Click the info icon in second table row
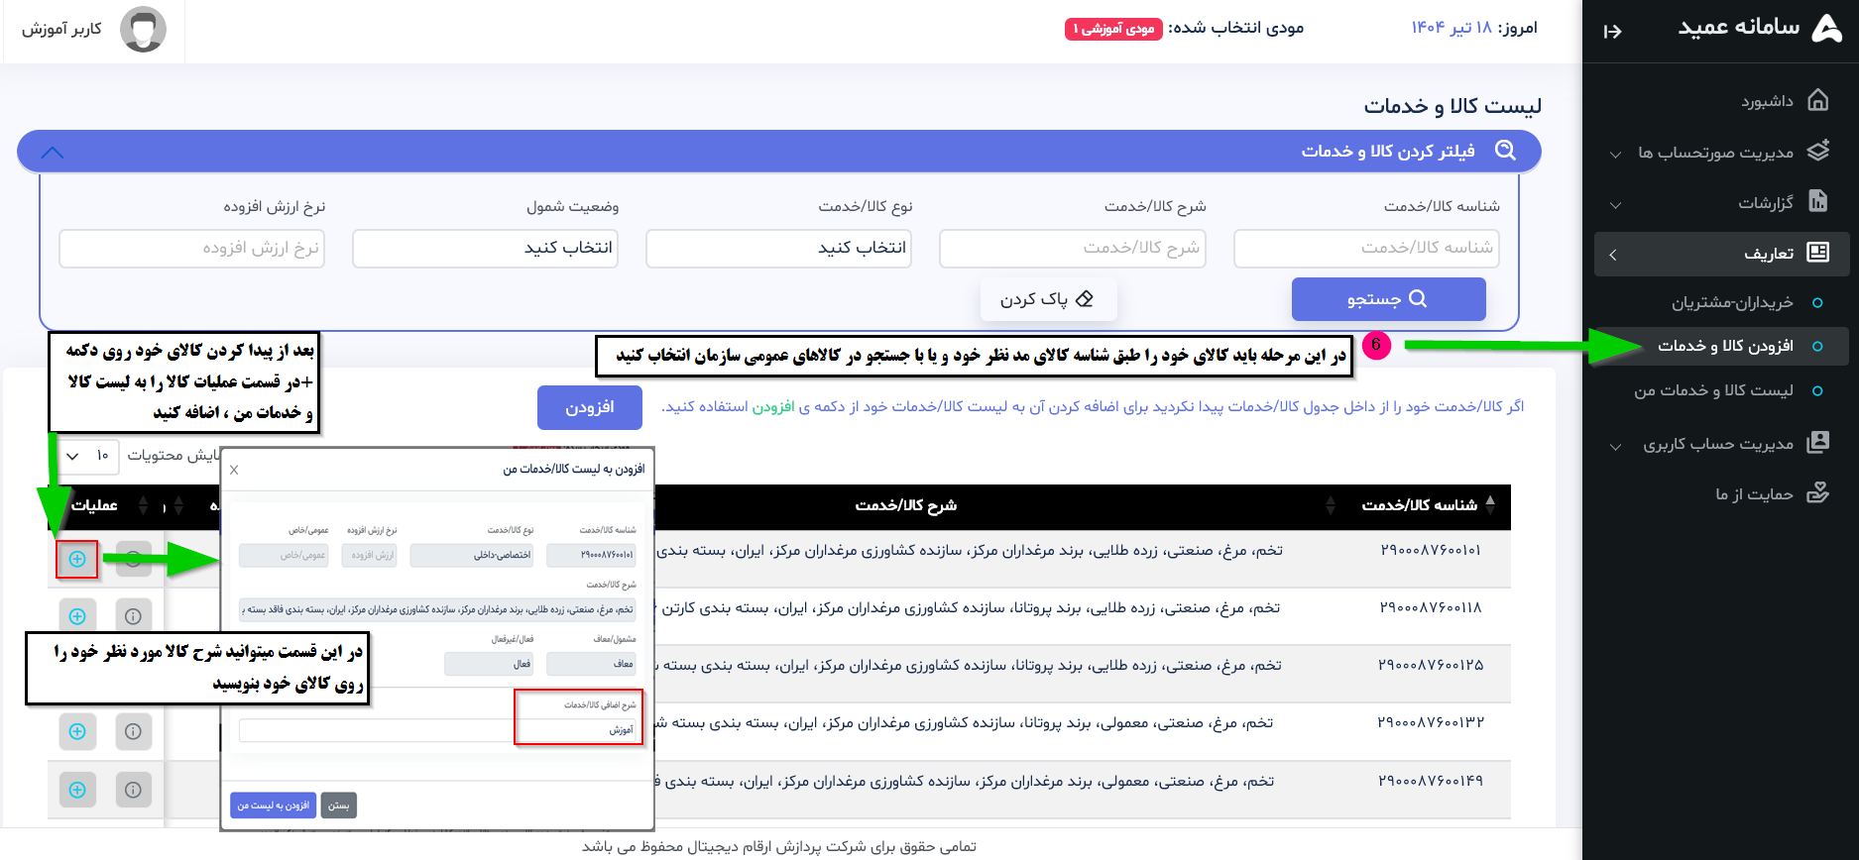Screen dimensions: 1859x860 (x=133, y=616)
